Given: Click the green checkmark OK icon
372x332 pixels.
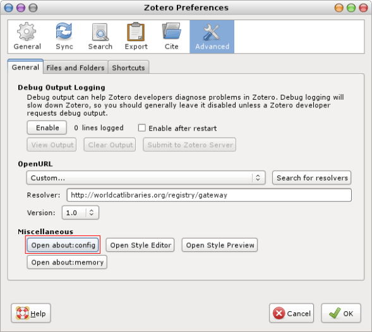Looking at the screenshot, I should point(335,313).
